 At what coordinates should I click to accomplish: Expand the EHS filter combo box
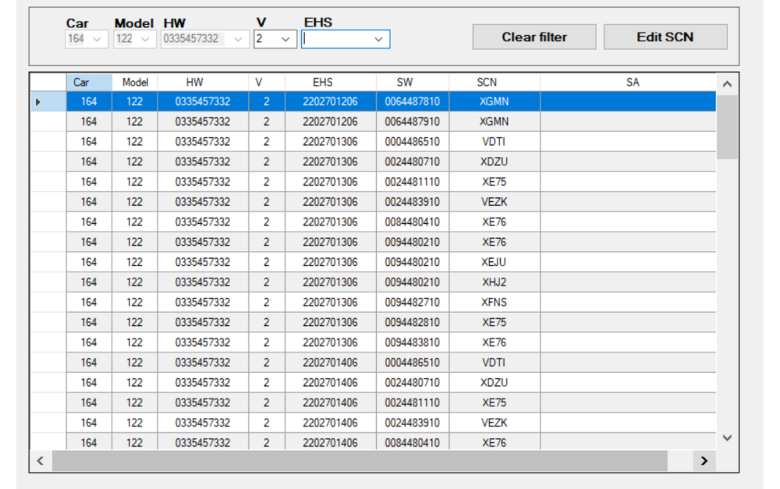[379, 39]
